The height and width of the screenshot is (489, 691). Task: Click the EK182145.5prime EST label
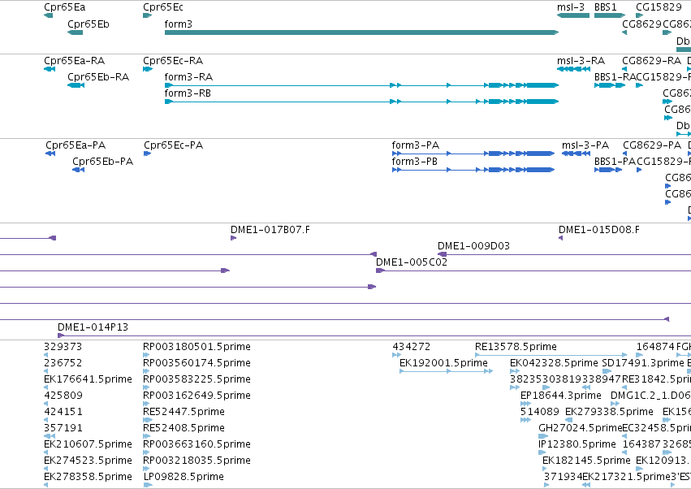point(586,461)
